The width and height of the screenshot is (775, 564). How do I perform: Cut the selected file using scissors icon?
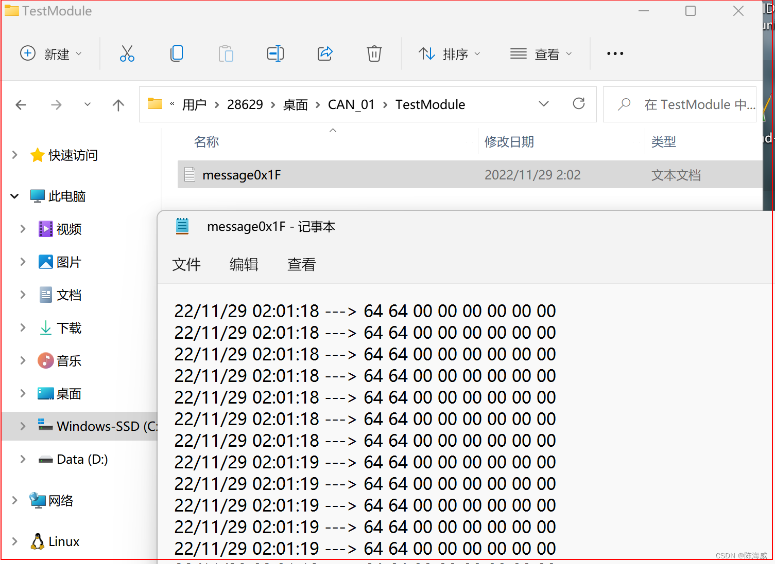point(127,53)
